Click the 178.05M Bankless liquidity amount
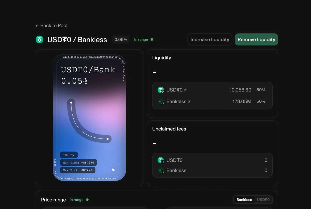This screenshot has width=311, height=209. [x=242, y=101]
